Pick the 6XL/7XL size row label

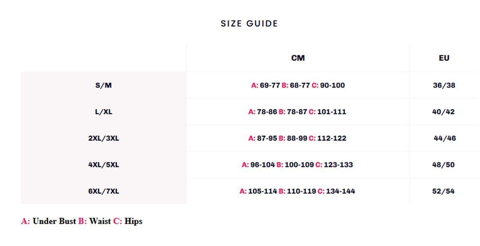tap(104, 191)
